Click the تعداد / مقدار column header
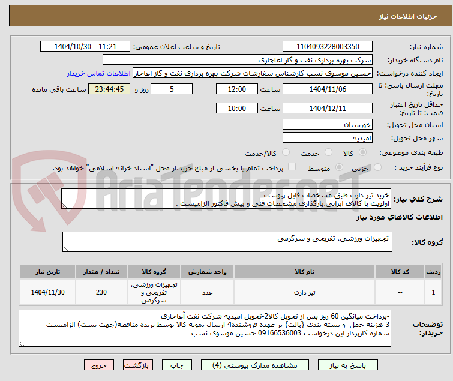453x381 pixels. [101, 272]
